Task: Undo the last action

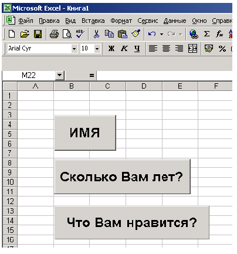Action: pos(152,34)
